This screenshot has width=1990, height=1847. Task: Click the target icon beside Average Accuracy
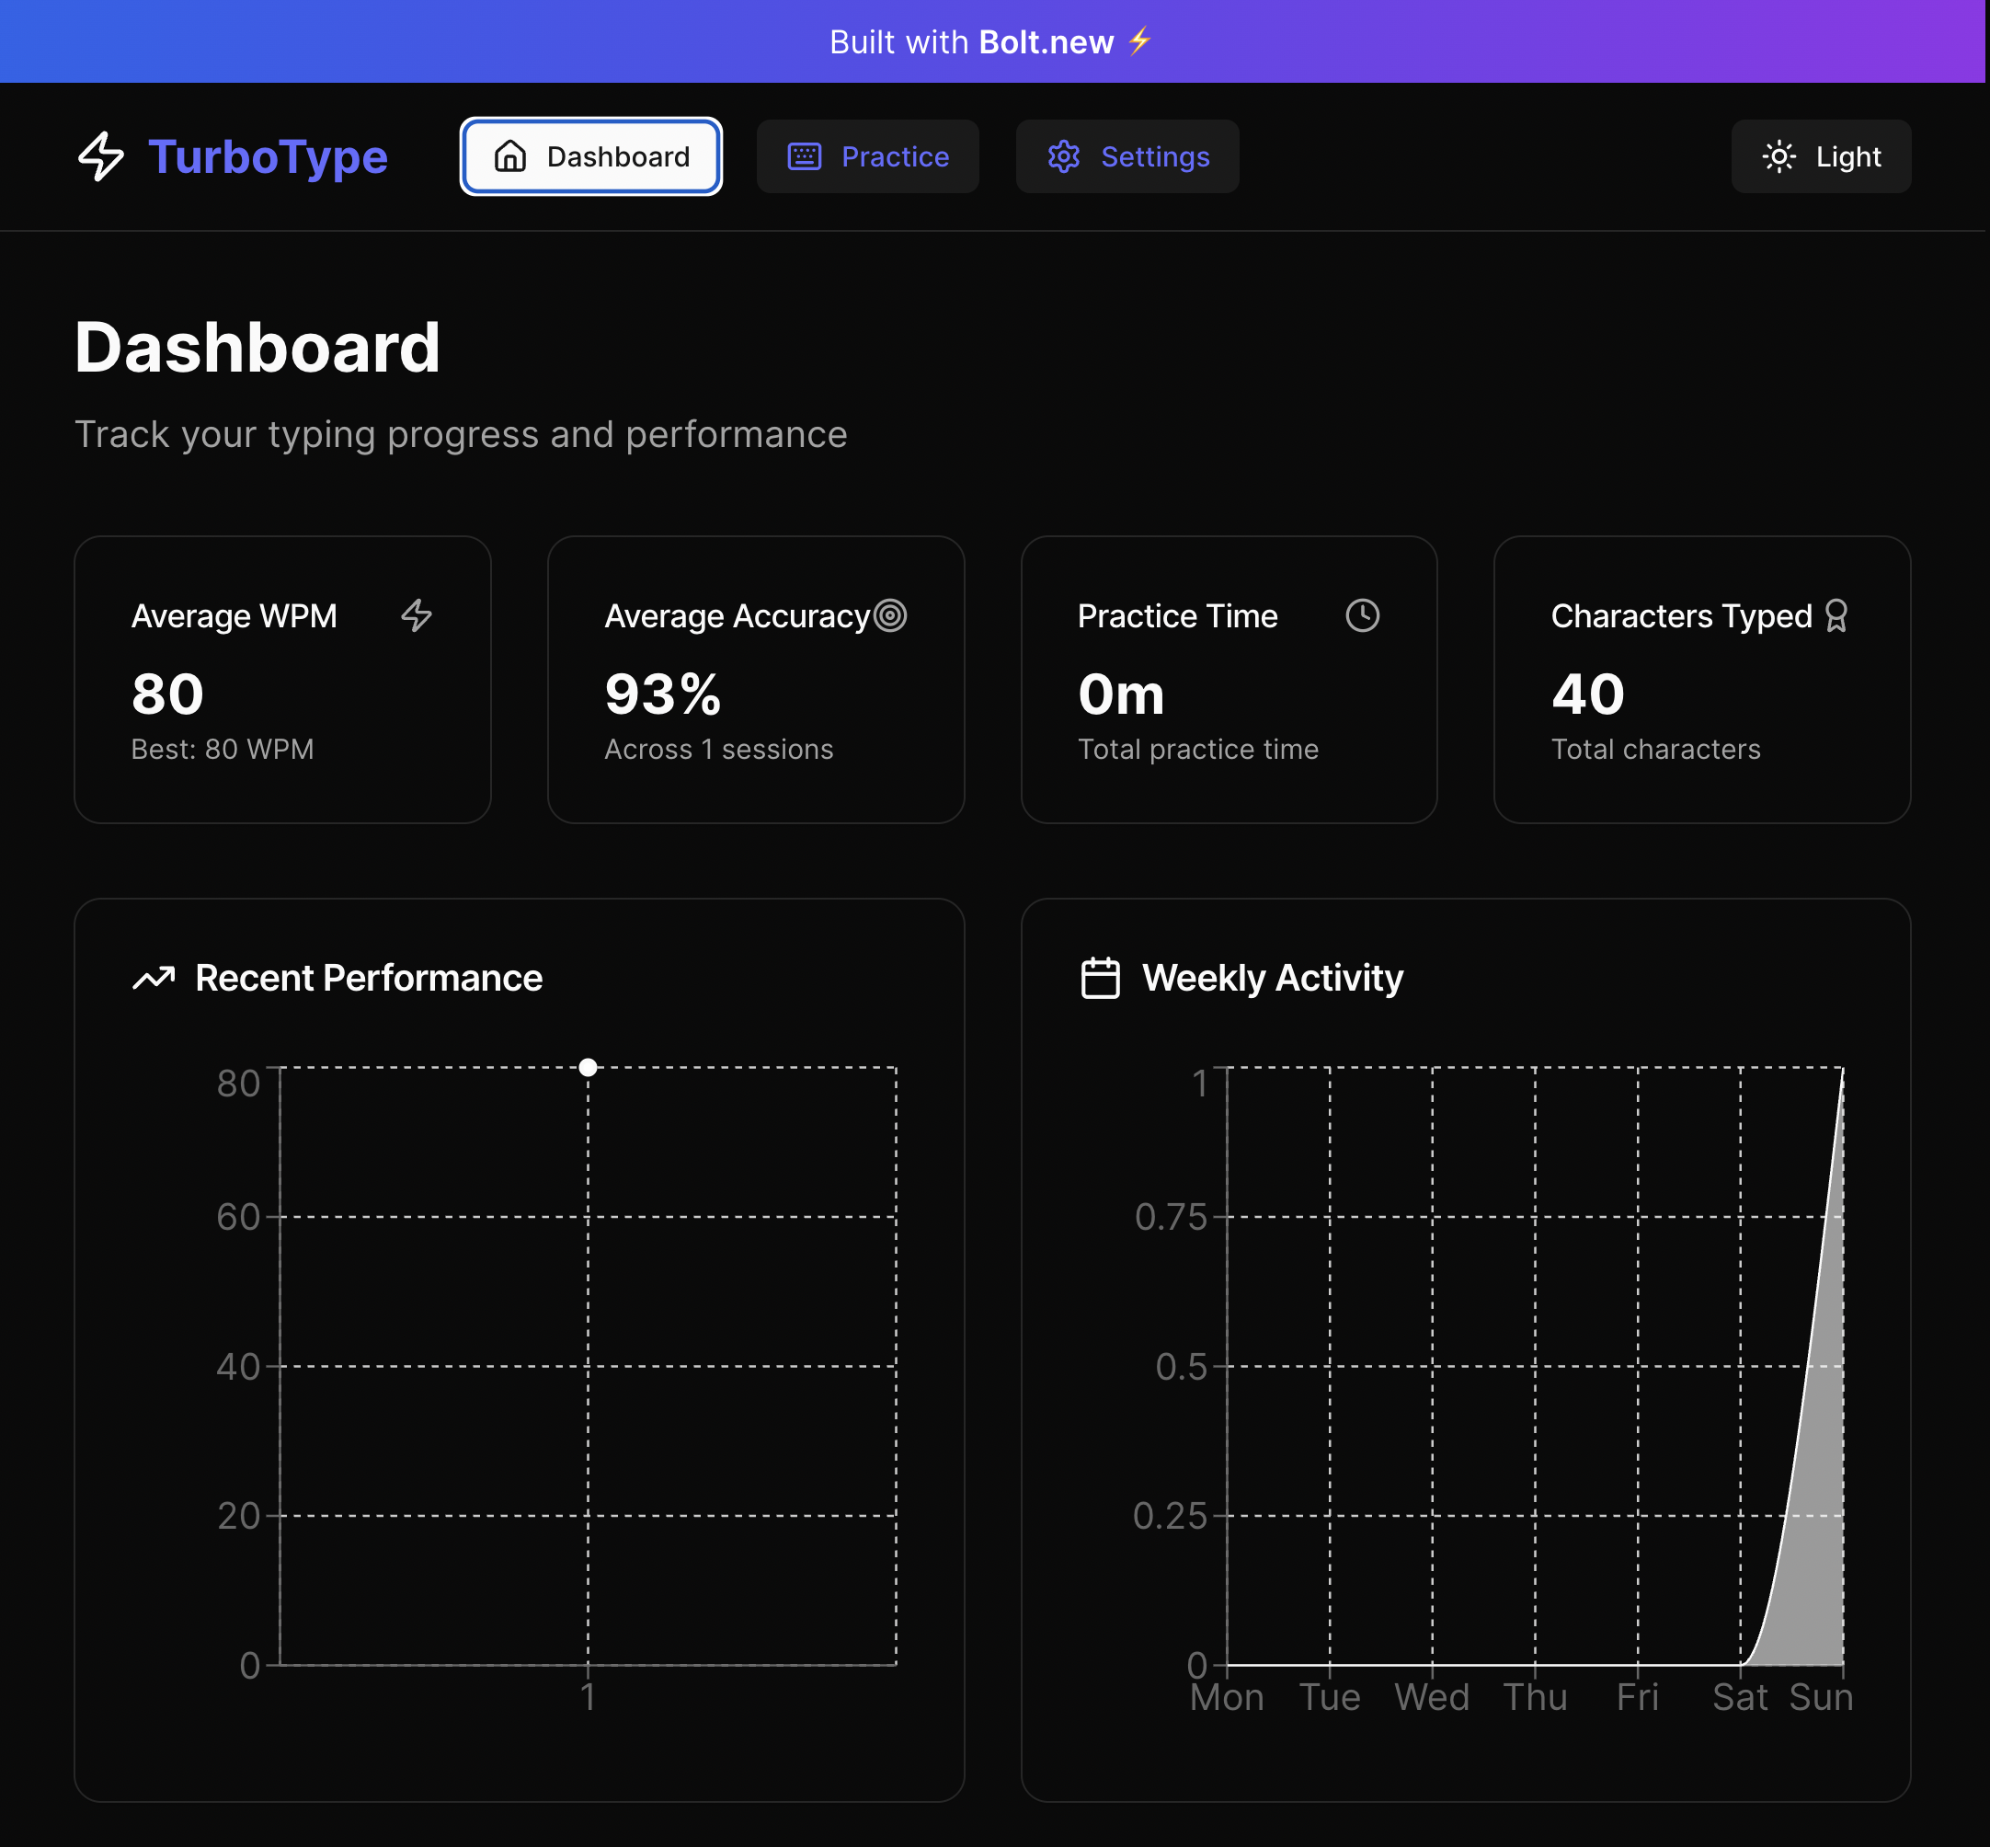pyautogui.click(x=890, y=615)
